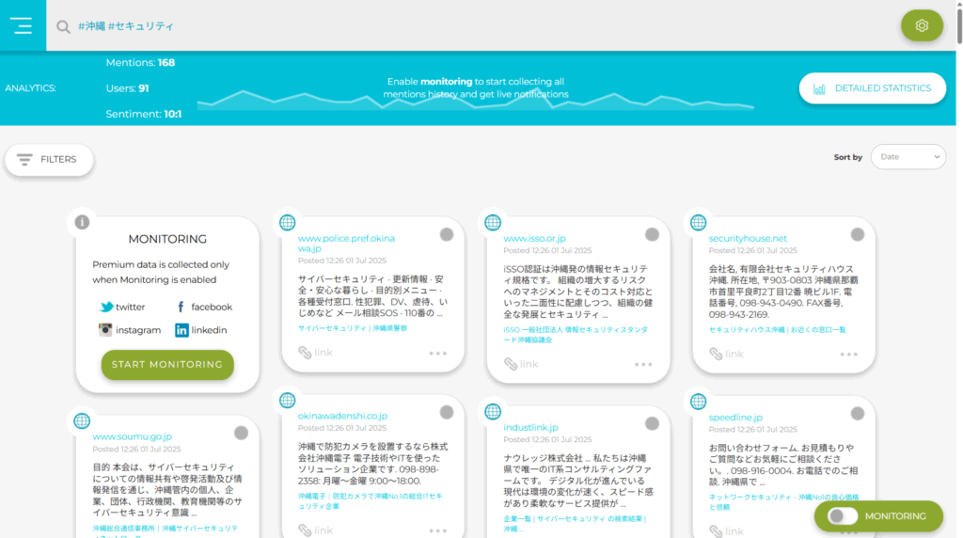This screenshot has height=538, width=963.
Task: Click the search field containing #沖縄 #セキュリティ
Action: 125,25
